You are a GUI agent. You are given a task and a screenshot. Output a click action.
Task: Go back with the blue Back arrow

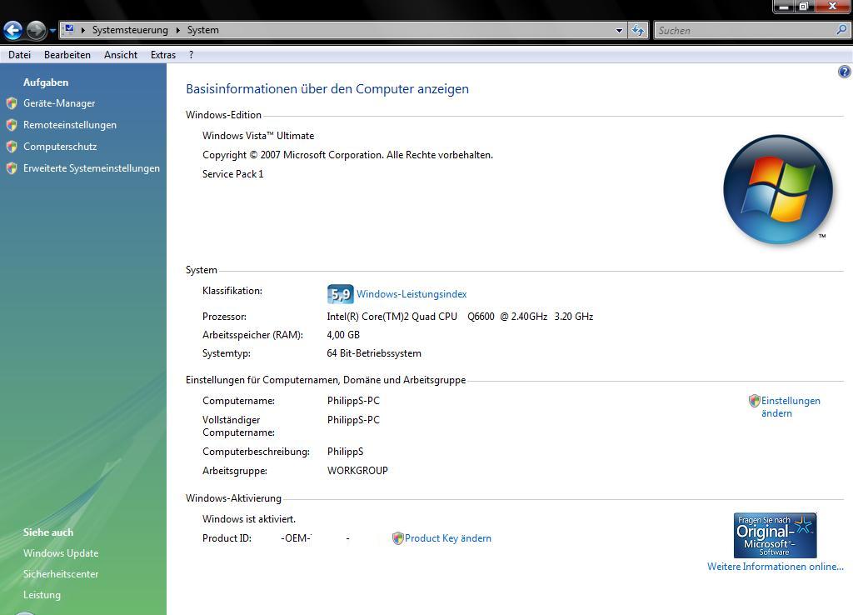(x=13, y=31)
